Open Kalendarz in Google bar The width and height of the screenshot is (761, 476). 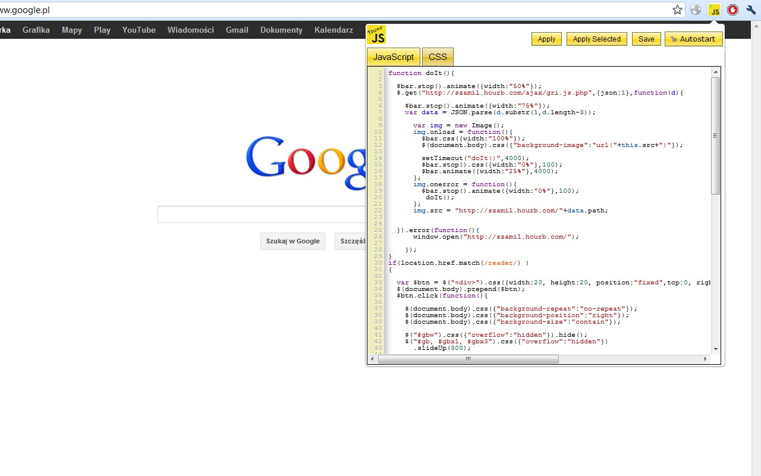334,30
